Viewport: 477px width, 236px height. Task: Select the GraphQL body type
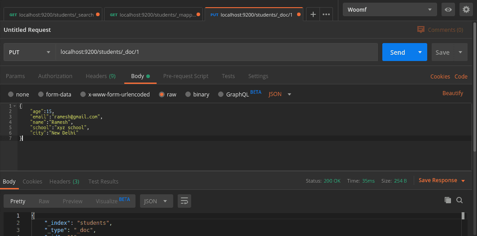pyautogui.click(x=221, y=94)
